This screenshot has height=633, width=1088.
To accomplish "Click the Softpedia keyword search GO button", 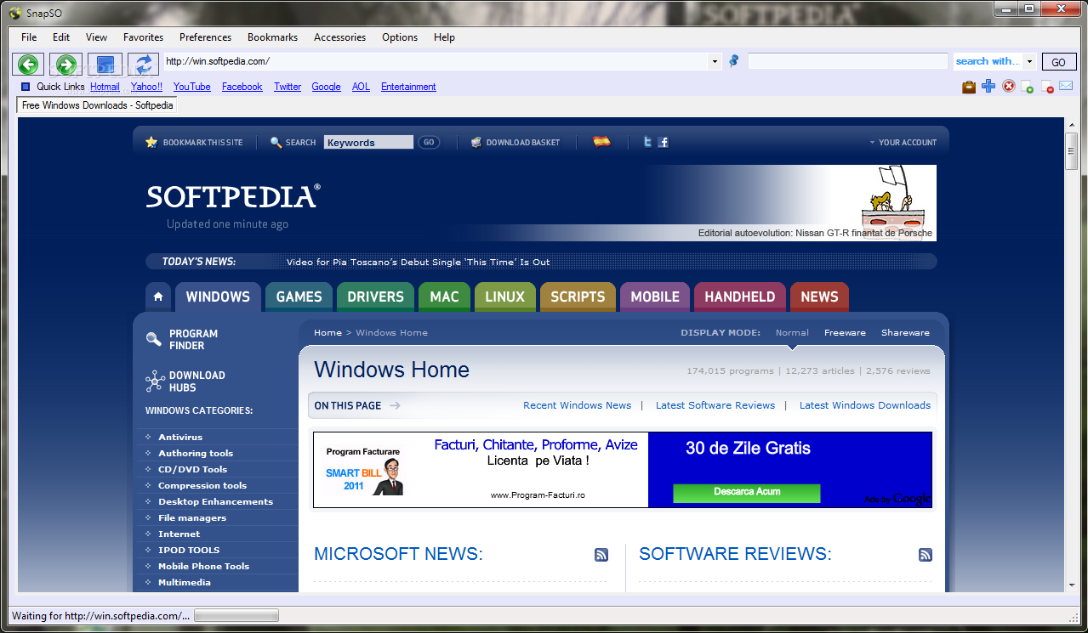I will click(x=429, y=142).
